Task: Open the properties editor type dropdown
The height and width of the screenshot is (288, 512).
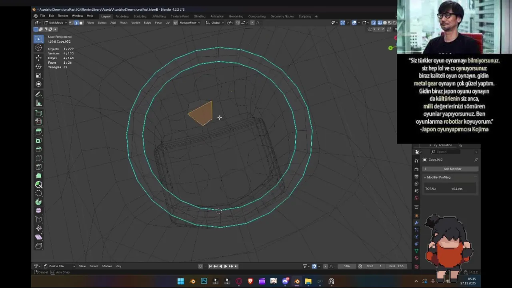Action: click(418, 152)
